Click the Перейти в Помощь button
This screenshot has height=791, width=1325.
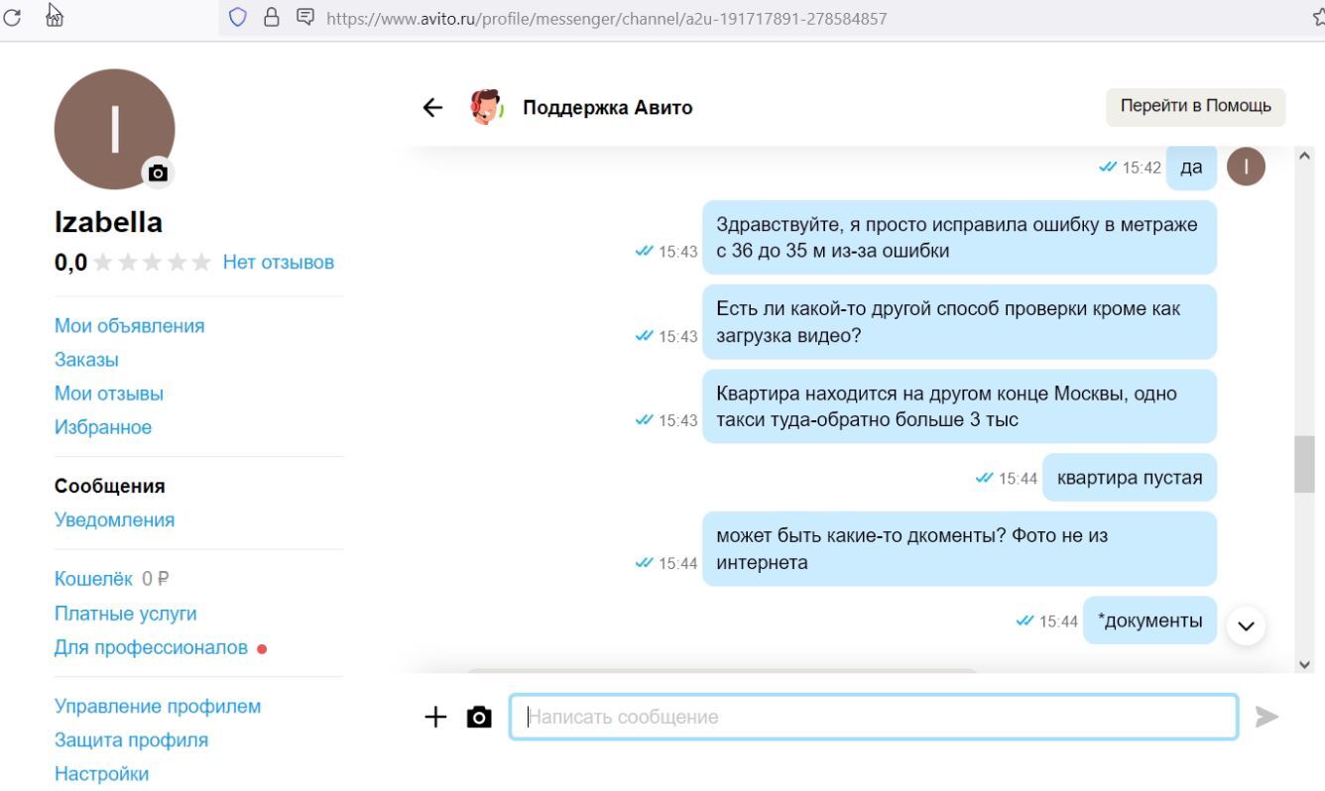[x=1195, y=107]
